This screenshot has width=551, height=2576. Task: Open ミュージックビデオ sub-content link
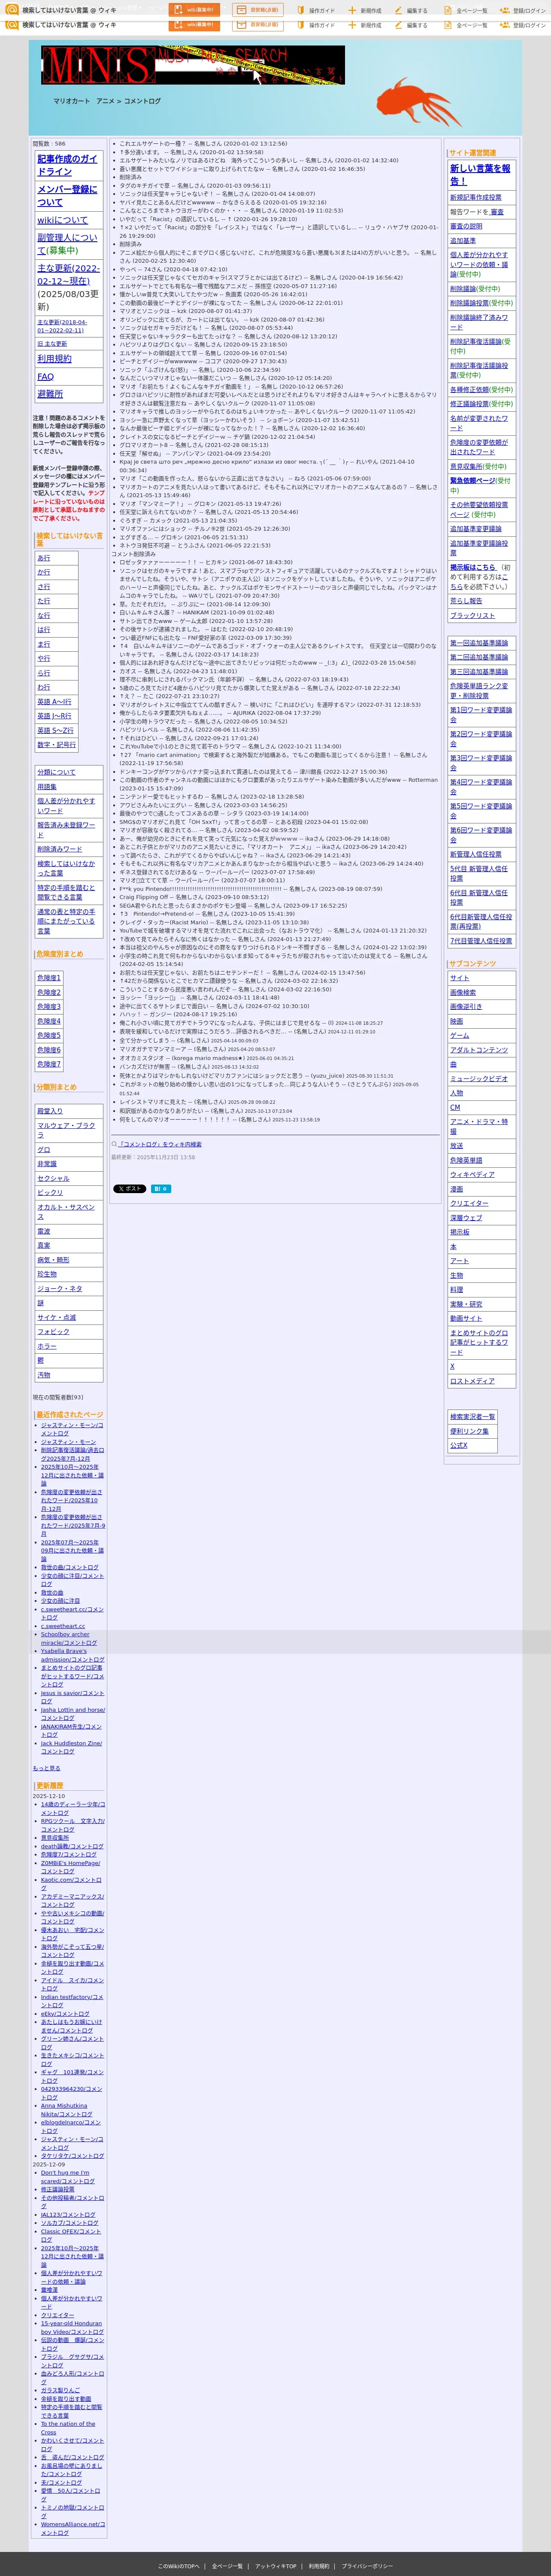[479, 1079]
